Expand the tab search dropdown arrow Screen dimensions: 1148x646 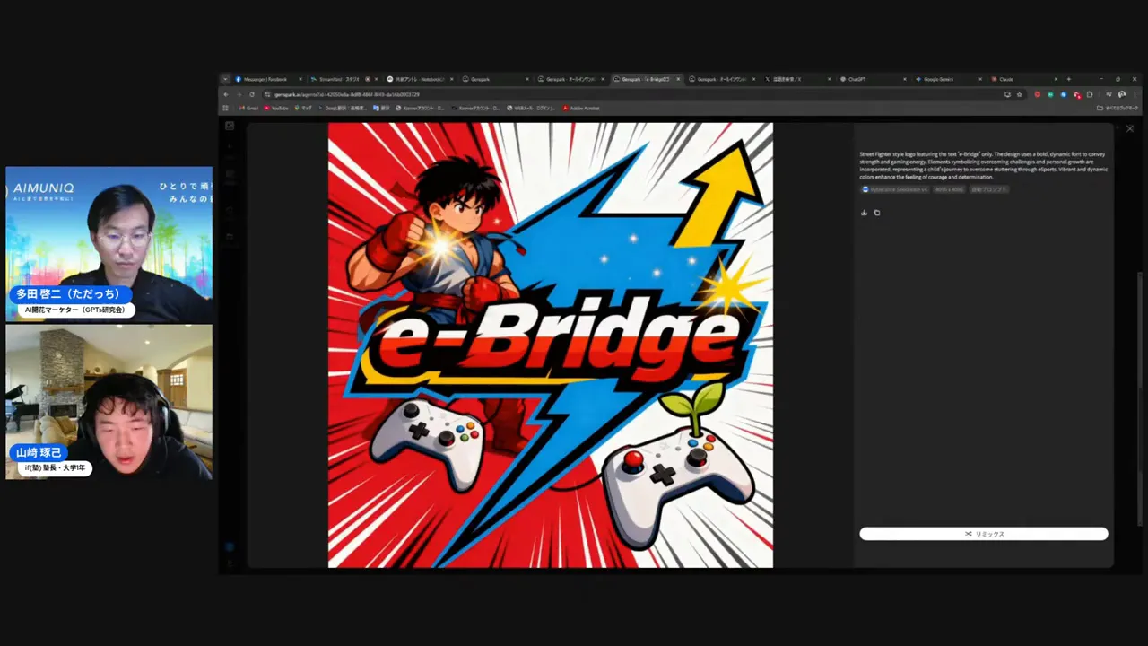click(225, 79)
